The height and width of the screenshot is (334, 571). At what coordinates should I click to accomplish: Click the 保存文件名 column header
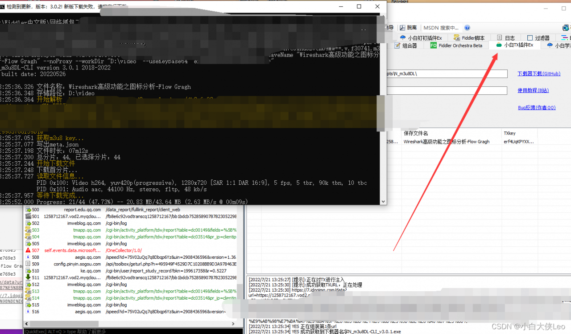click(x=451, y=133)
